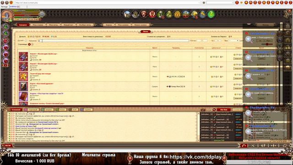Open the Статистика panel tab

tap(238, 110)
